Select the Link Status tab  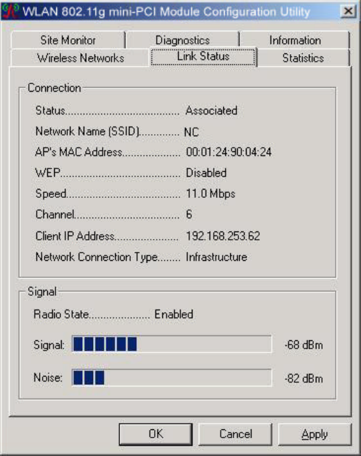(203, 56)
